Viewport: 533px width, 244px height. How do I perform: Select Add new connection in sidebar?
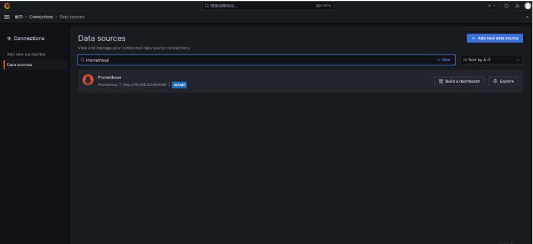pos(26,54)
